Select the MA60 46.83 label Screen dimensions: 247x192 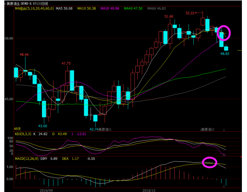click(156, 9)
